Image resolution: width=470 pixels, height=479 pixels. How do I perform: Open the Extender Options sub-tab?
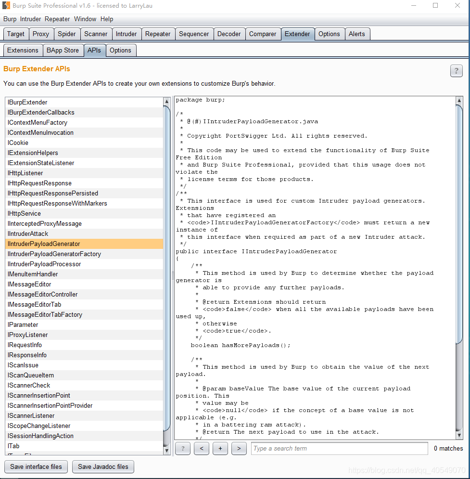pyautogui.click(x=121, y=51)
